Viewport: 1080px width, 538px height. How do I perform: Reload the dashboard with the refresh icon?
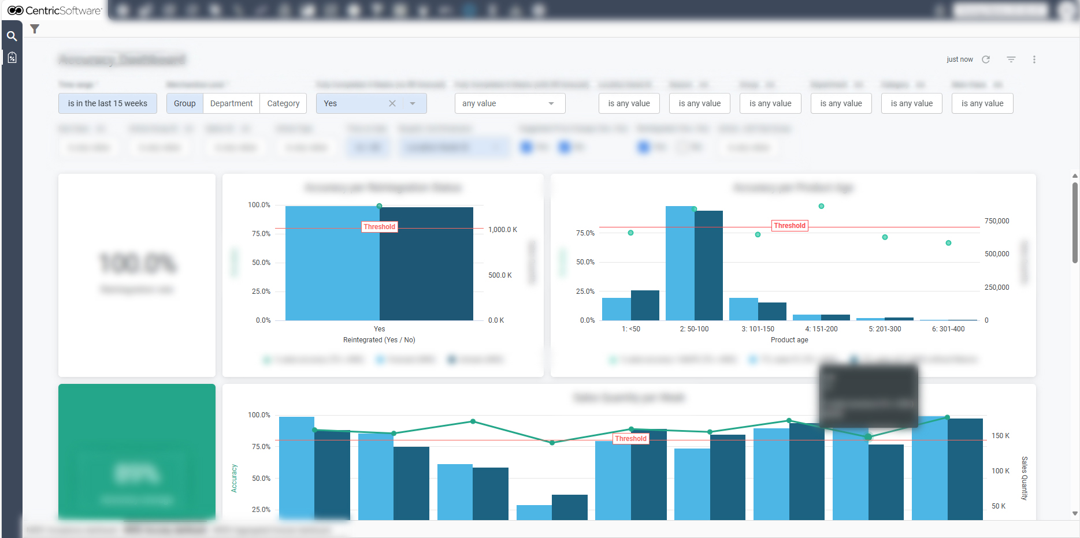point(986,59)
